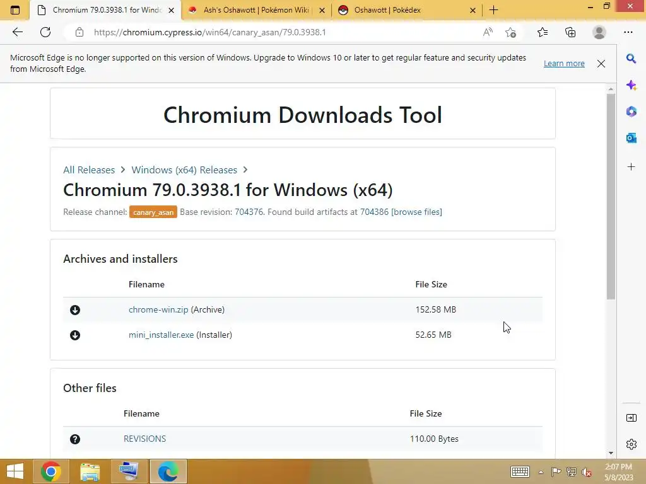Open base revision 704376 link
646x484 pixels.
249,212
